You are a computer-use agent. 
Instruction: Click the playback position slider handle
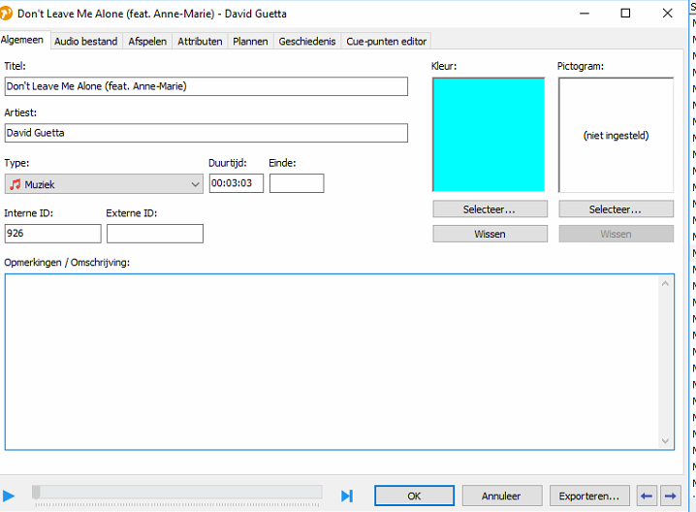36,492
